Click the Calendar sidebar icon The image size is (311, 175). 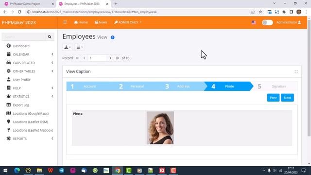click(9, 54)
